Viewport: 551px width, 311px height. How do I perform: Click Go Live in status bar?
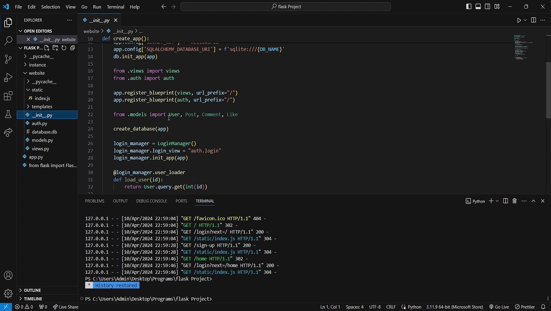coord(498,307)
